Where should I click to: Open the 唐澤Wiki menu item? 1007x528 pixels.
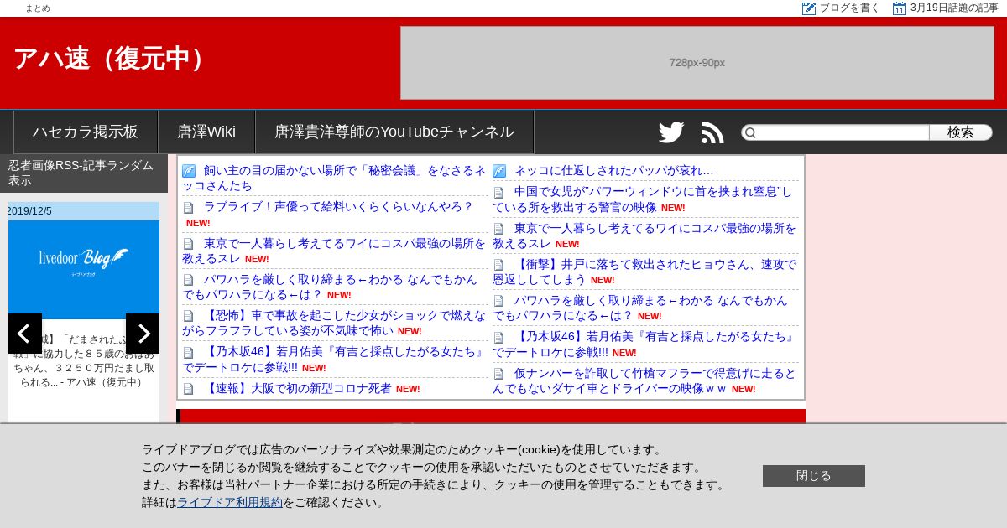(206, 132)
